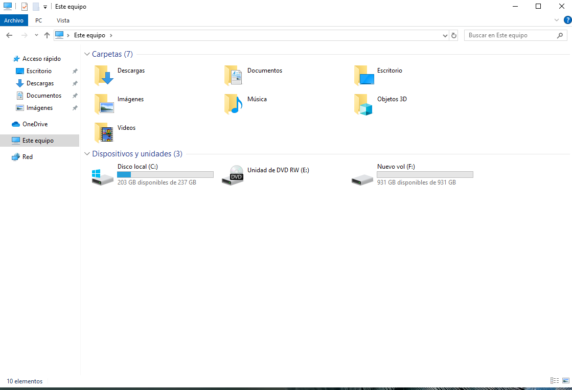Click the refresh button beside address bar

coord(454,35)
